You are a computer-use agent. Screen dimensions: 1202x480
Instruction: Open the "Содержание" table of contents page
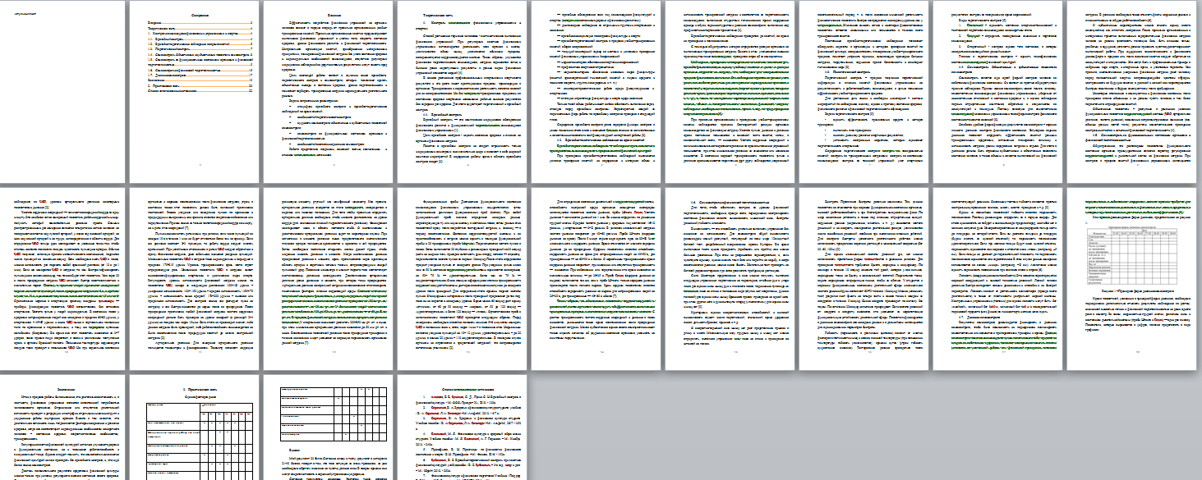[195, 92]
